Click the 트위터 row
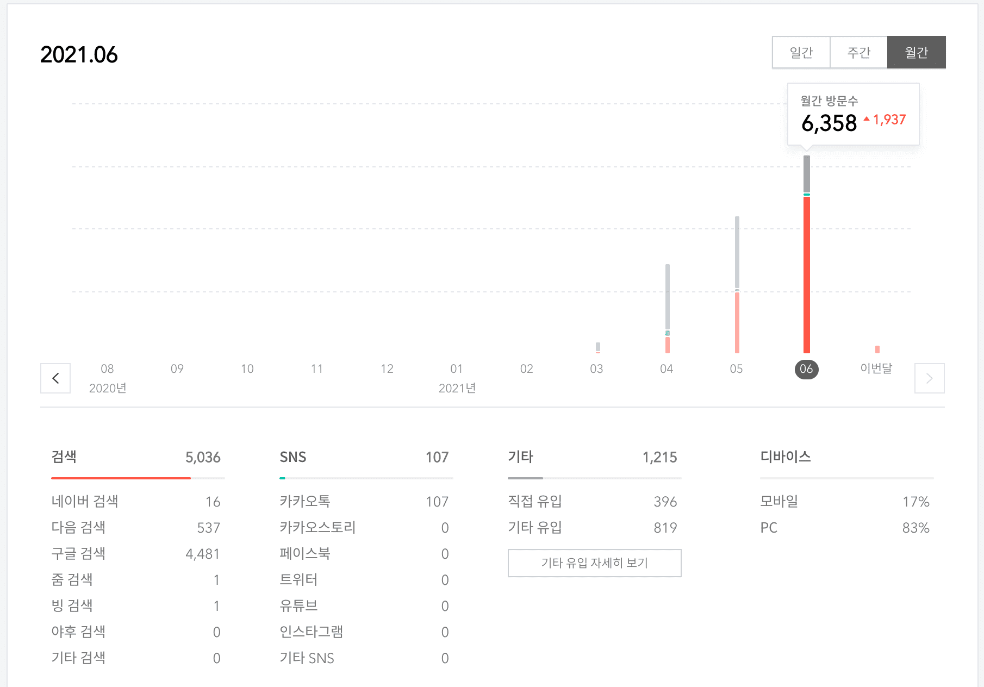Viewport: 984px width, 687px height. coord(364,579)
